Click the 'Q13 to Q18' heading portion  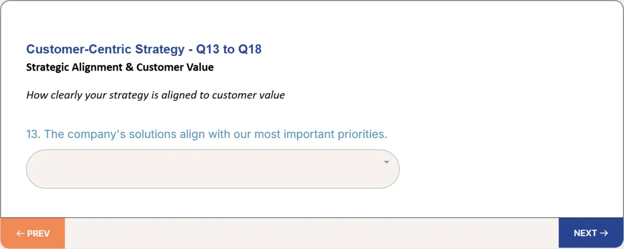[x=229, y=49]
